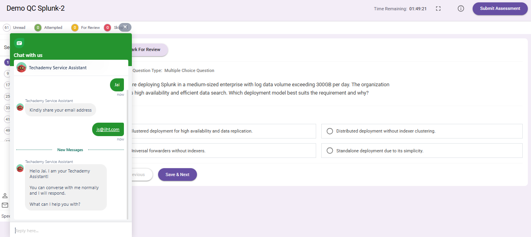The width and height of the screenshot is (531, 237).
Task: Click the green chat bubble logo icon
Action: click(19, 43)
